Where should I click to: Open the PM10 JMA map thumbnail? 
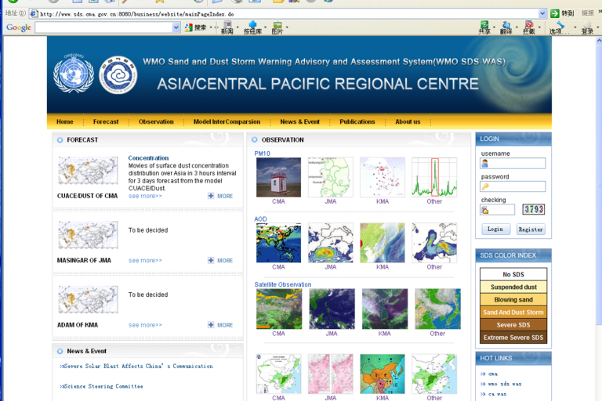click(331, 177)
